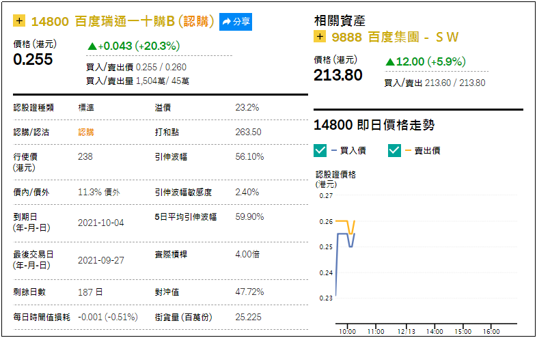Viewport: 537px width, 338px height.
Task: Click the 到期日 date 2021-10-04
Action: point(101,223)
